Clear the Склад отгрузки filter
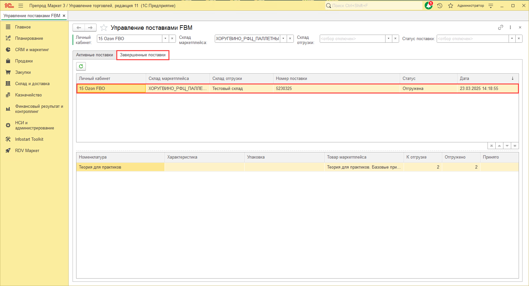 (x=395, y=38)
